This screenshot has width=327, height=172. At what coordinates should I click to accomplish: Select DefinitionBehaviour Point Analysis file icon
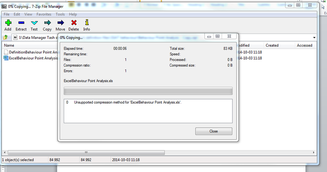[x=6, y=52]
